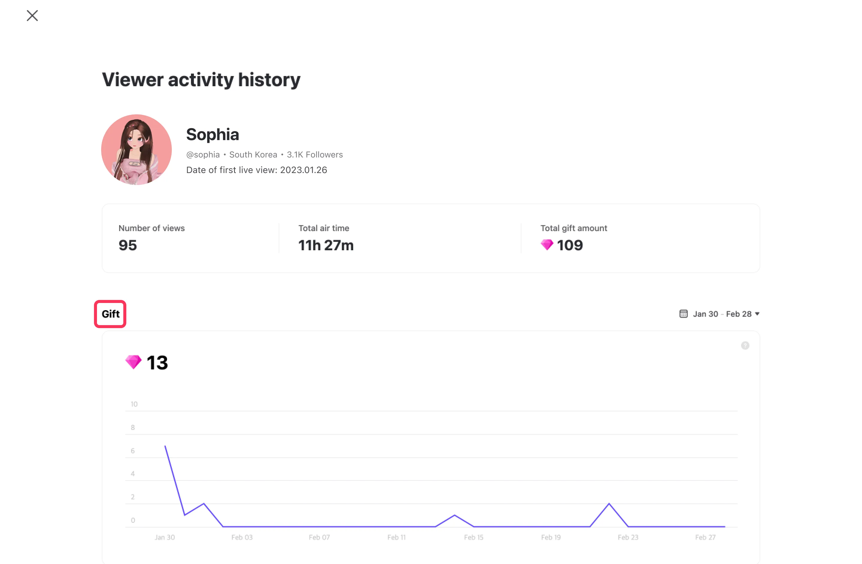Click the pink gem next to 109
Screen dimensions: 862x564
coord(547,245)
